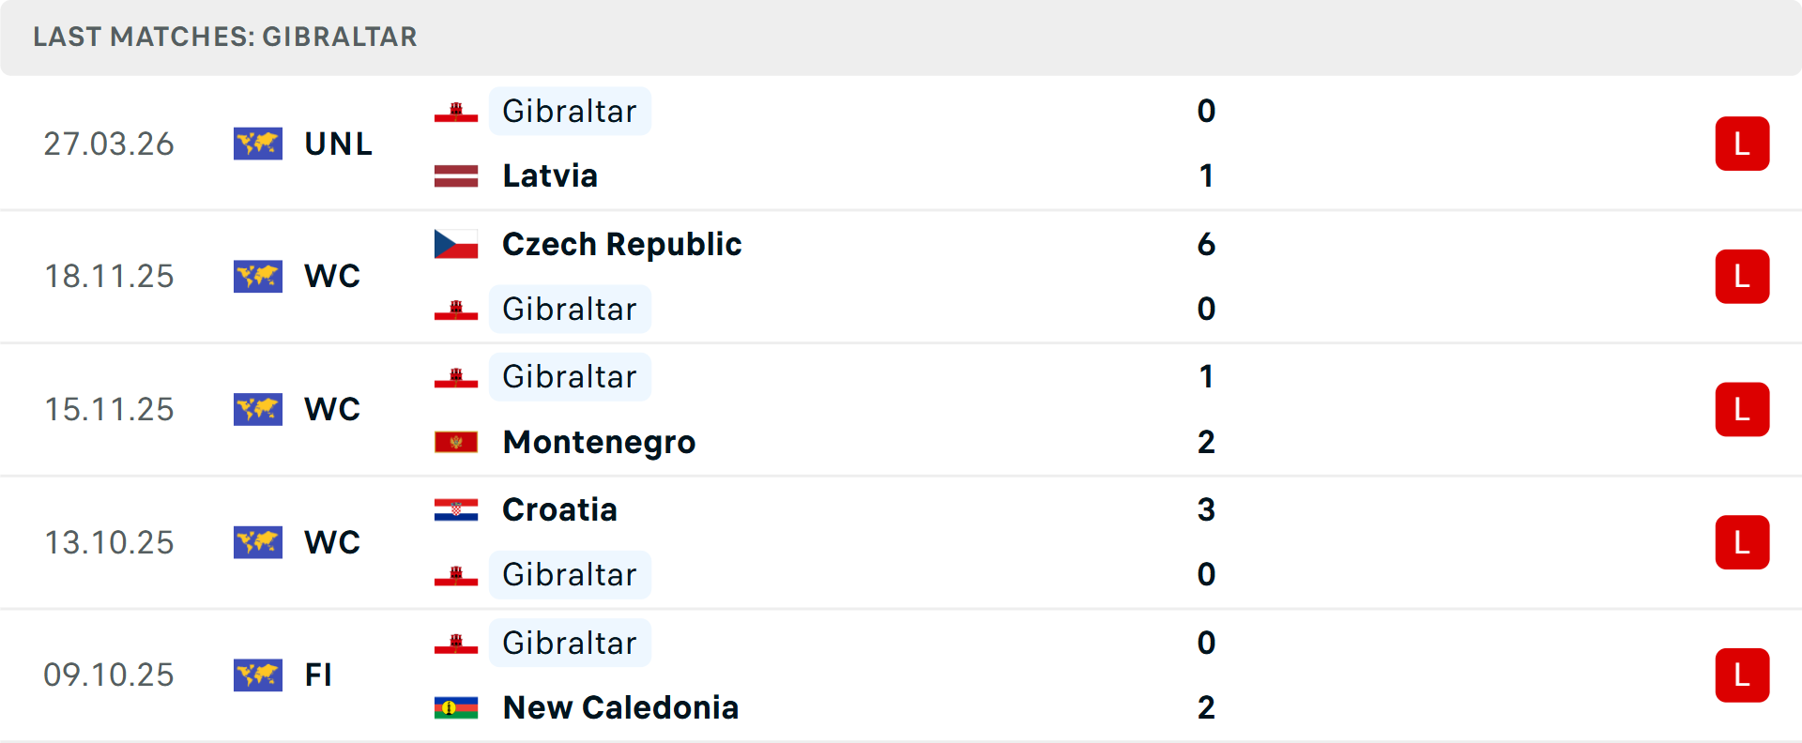Click the Latvia flag icon
The width and height of the screenshot is (1802, 743).
pyautogui.click(x=456, y=175)
